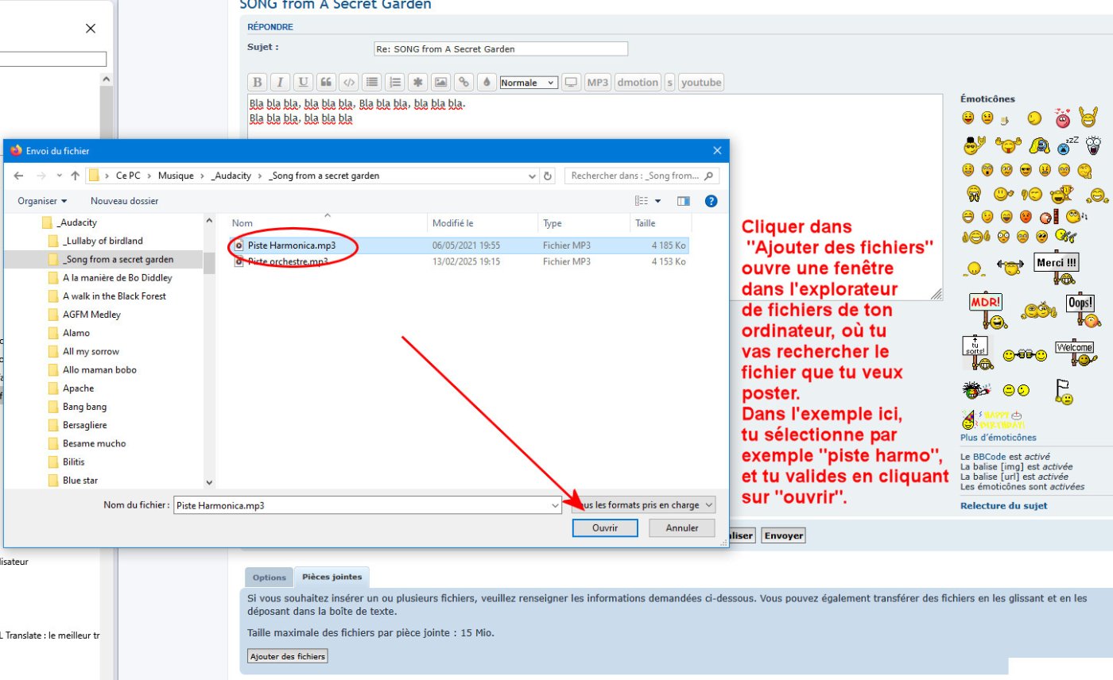Click the insert link chain icon
Screen dimensions: 1113x680
point(463,83)
